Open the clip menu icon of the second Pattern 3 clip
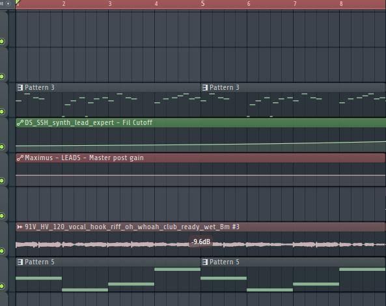 [204, 87]
